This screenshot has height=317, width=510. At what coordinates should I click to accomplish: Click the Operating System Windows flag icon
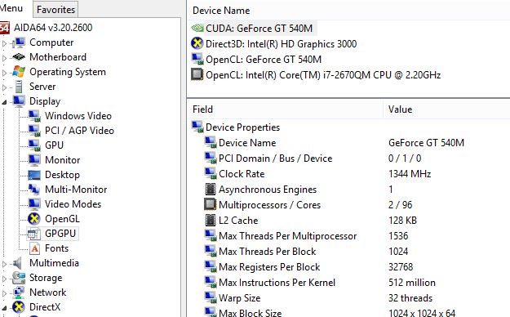coord(19,72)
